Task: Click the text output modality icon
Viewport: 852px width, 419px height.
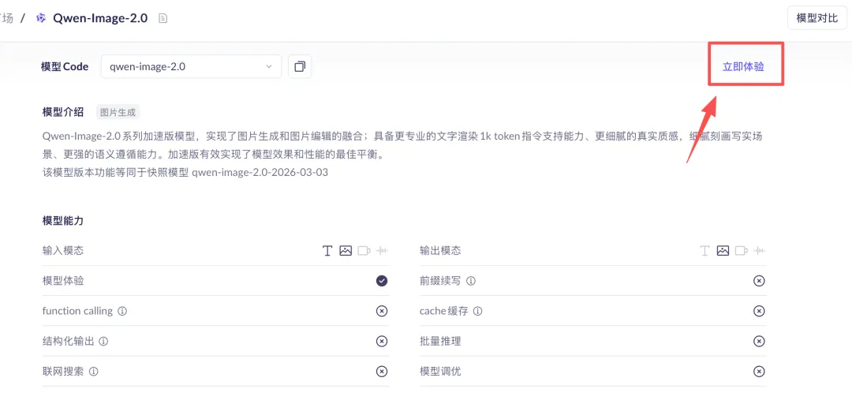Action: (704, 250)
